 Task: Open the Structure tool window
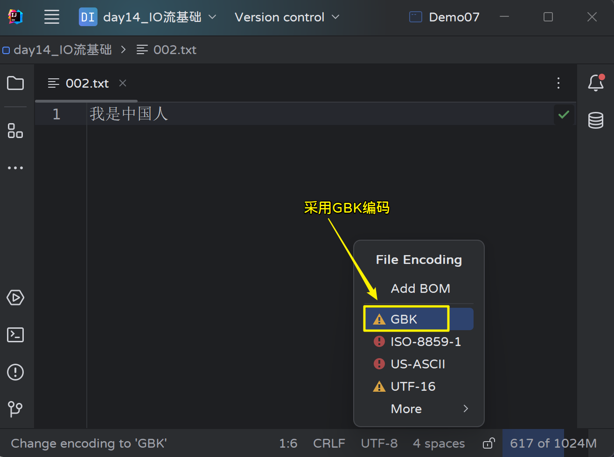[x=15, y=131]
